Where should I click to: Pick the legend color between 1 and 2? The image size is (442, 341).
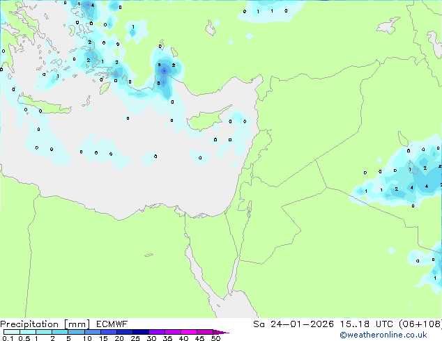pyautogui.click(x=44, y=332)
